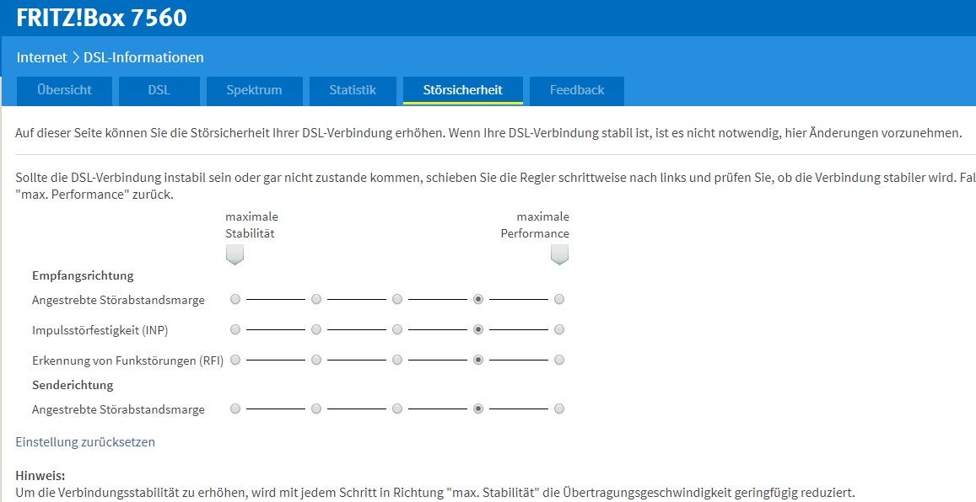Image resolution: width=976 pixels, height=502 pixels.
Task: Set Empfangsrichtung Störabstandsmarge to second stability step
Action: [316, 300]
